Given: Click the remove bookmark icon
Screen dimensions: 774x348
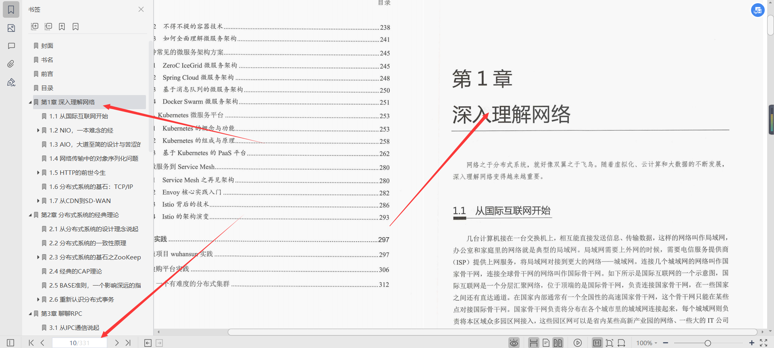Looking at the screenshot, I should click(75, 27).
